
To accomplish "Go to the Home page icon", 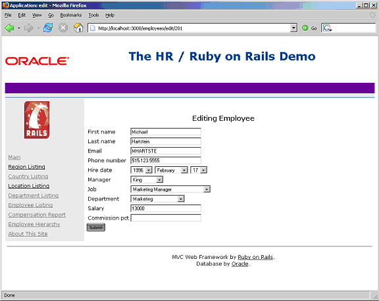I will (78, 28).
